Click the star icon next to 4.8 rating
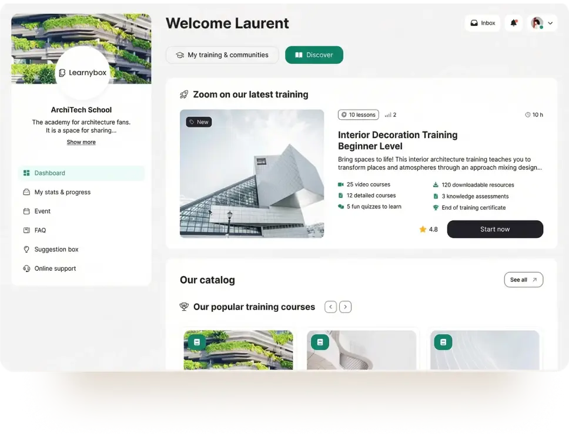Viewport: 569px width, 437px height. tap(421, 229)
